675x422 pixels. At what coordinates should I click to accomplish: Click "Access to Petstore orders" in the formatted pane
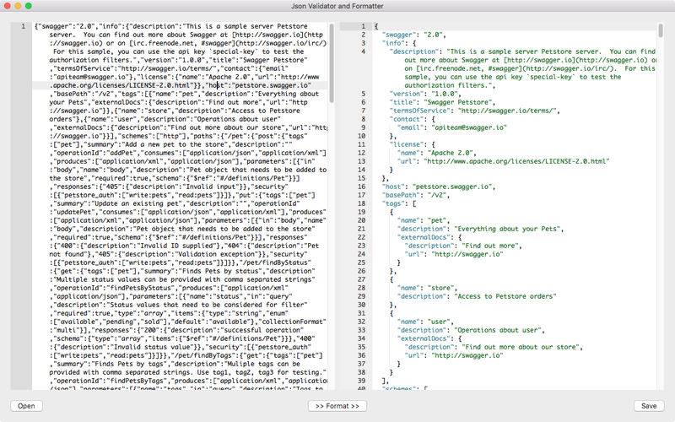(x=505, y=296)
